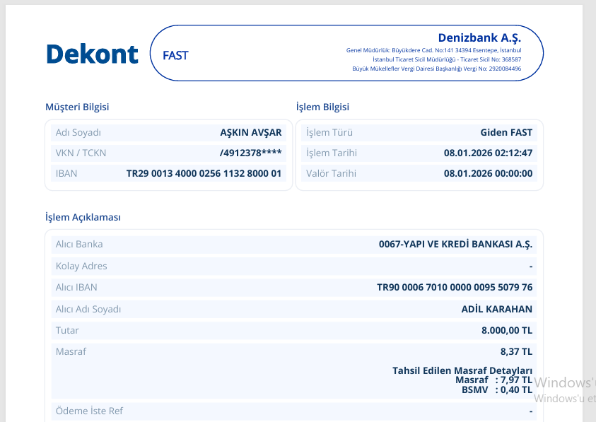The width and height of the screenshot is (596, 422).
Task: Select customer name AŞKIN AVŞAR
Action: pyautogui.click(x=251, y=133)
